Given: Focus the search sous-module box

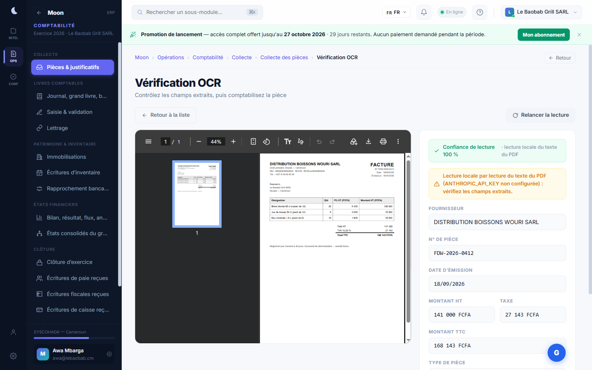Looking at the screenshot, I should click(x=197, y=12).
